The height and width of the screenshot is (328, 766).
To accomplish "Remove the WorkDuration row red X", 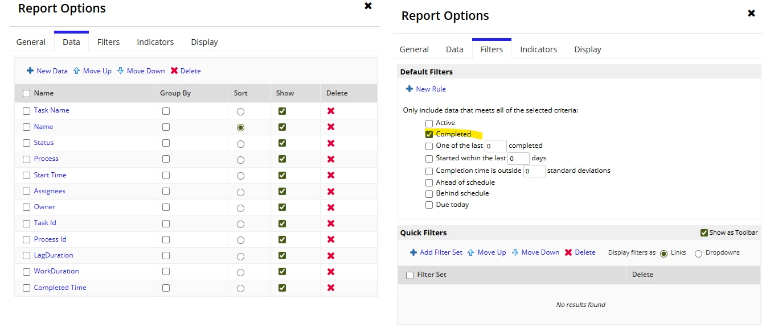I will (330, 272).
